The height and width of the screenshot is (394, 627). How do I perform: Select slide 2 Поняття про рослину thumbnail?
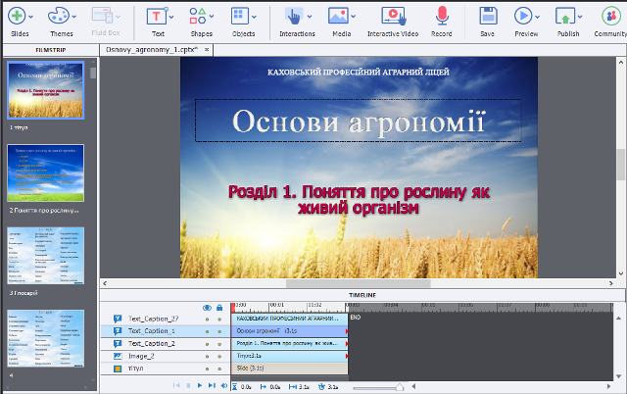point(46,173)
